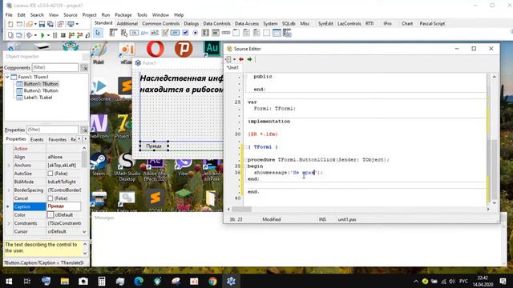Select the *Unit1 source editor tab
The width and height of the screenshot is (513, 288).
click(x=233, y=67)
